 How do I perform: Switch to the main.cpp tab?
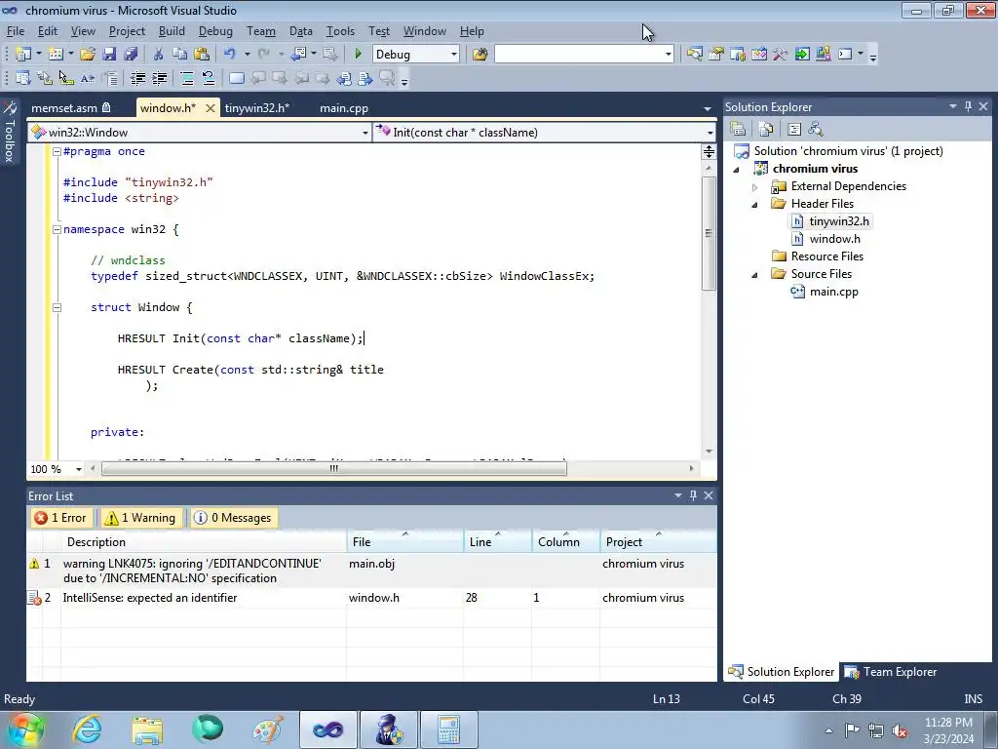point(344,108)
